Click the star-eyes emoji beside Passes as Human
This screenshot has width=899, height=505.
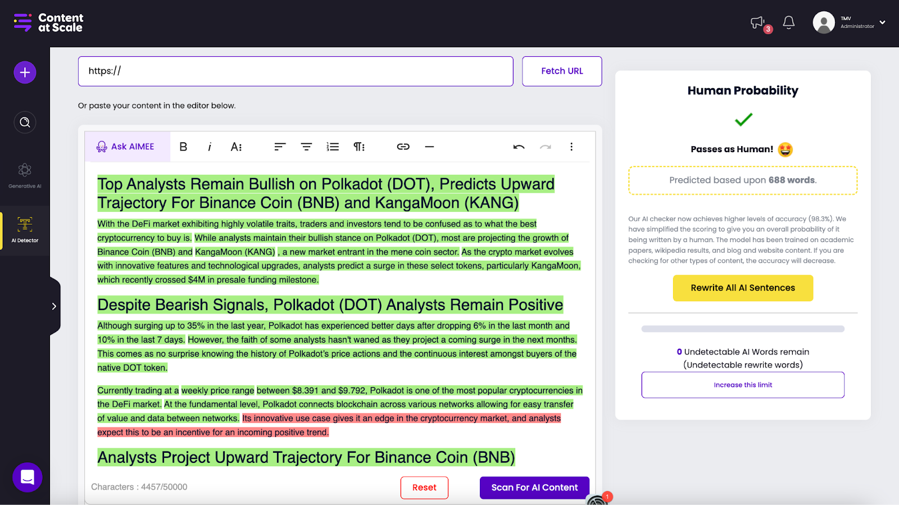click(x=786, y=149)
